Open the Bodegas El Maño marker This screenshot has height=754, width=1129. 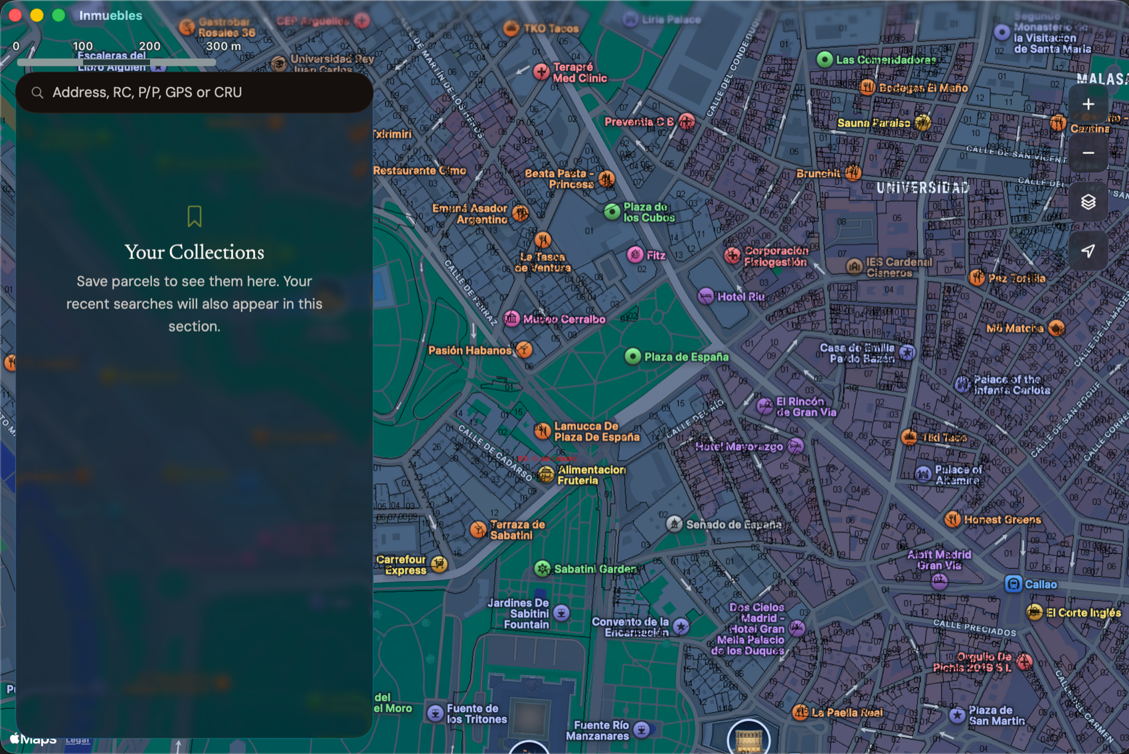coord(867,88)
